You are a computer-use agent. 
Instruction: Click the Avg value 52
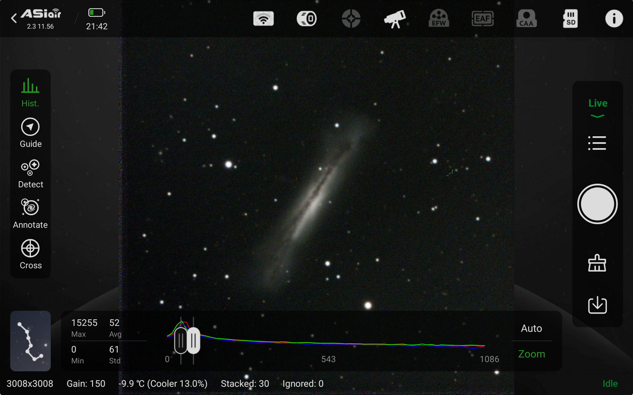[114, 323]
